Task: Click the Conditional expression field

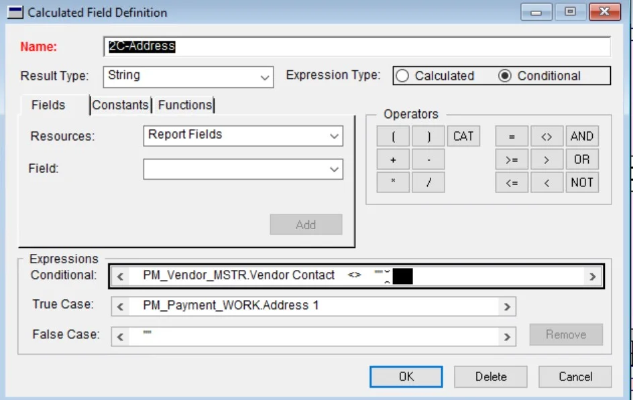Action: coord(356,276)
